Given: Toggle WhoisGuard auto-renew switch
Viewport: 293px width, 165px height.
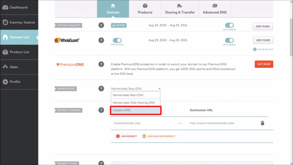Looking at the screenshot, I should [x=229, y=40].
